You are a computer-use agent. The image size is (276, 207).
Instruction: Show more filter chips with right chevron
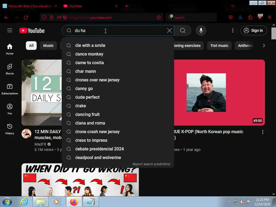point(264,46)
